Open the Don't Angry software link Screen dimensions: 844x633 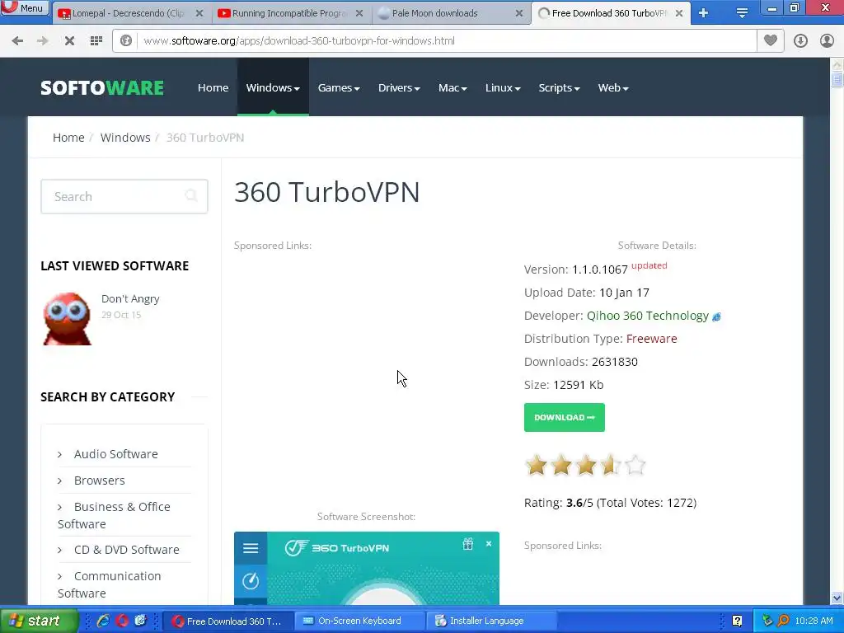click(130, 298)
